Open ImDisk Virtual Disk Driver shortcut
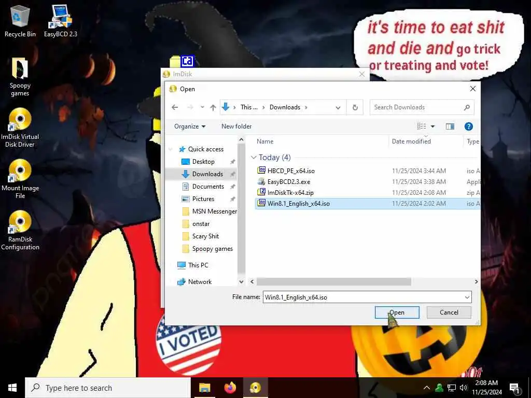 (20, 128)
